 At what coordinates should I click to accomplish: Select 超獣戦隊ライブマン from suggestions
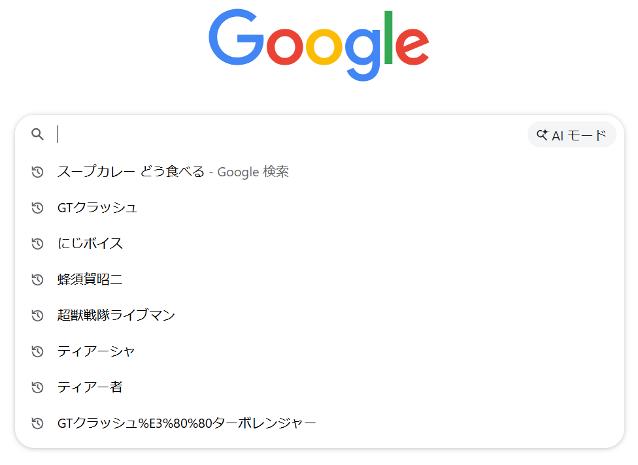pos(116,315)
